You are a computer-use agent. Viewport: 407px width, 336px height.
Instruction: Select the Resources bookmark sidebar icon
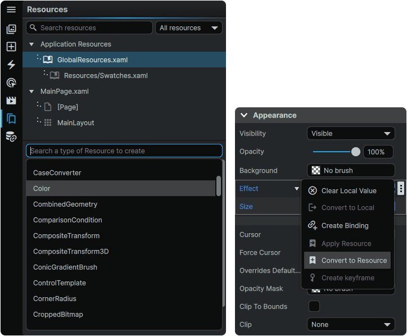pos(11,119)
